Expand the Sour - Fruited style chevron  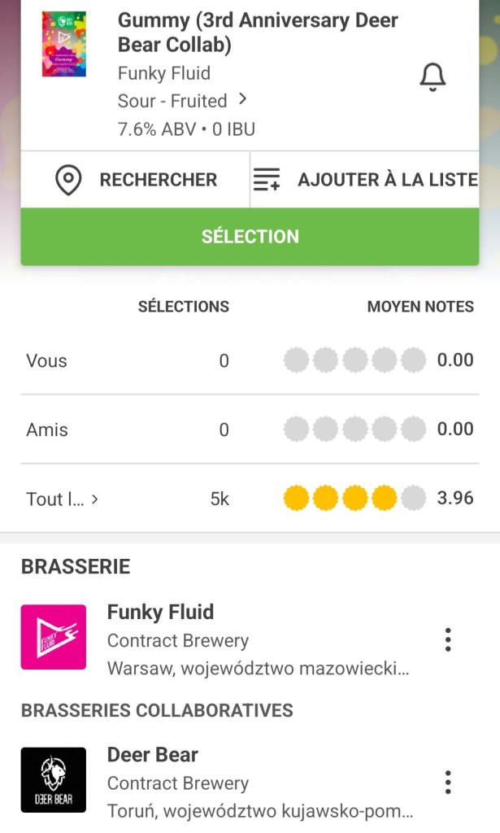[x=242, y=100]
